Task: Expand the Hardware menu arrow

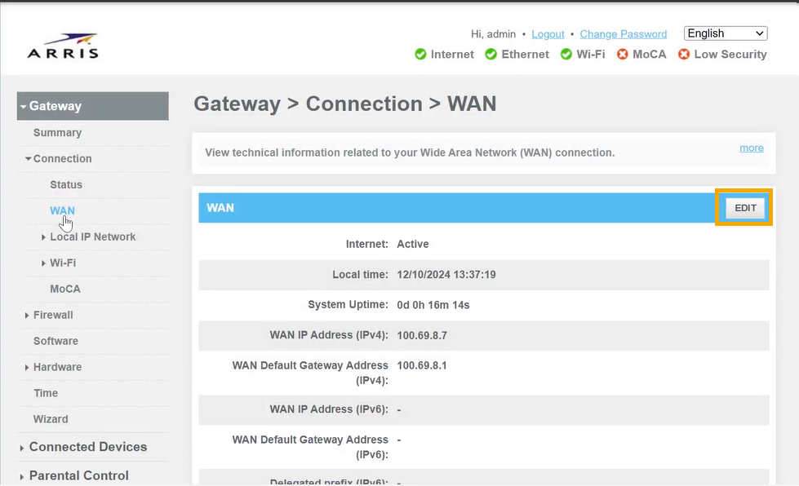Action: 26,368
